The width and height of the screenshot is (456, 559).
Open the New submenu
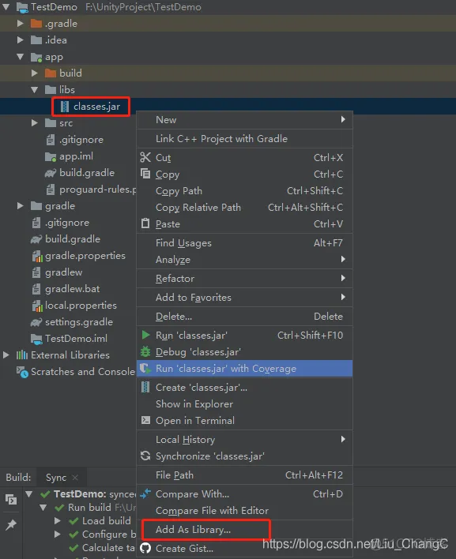click(245, 120)
